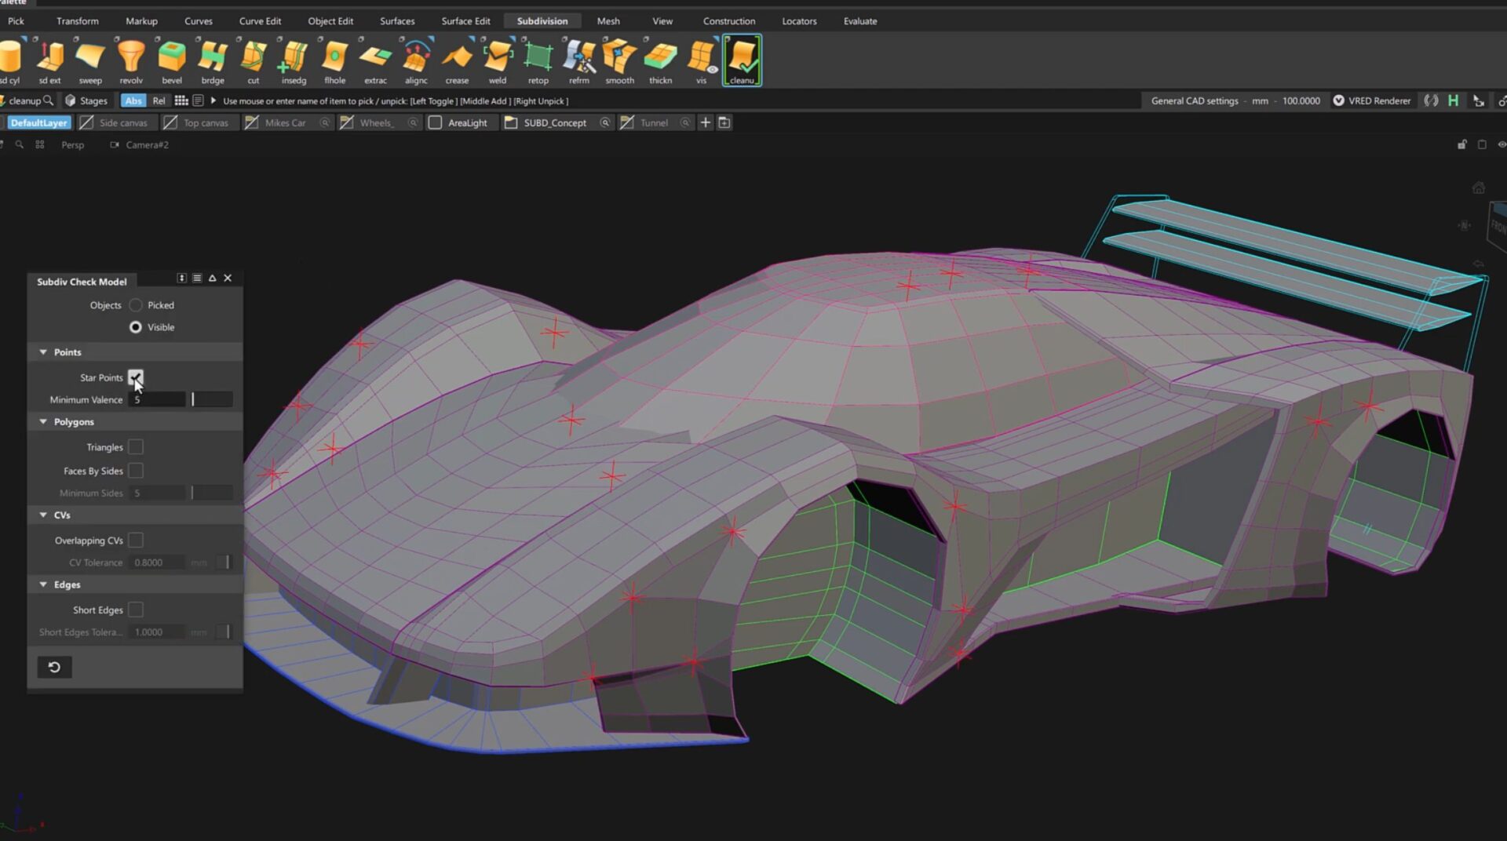Collapse the CVs section

coord(43,515)
